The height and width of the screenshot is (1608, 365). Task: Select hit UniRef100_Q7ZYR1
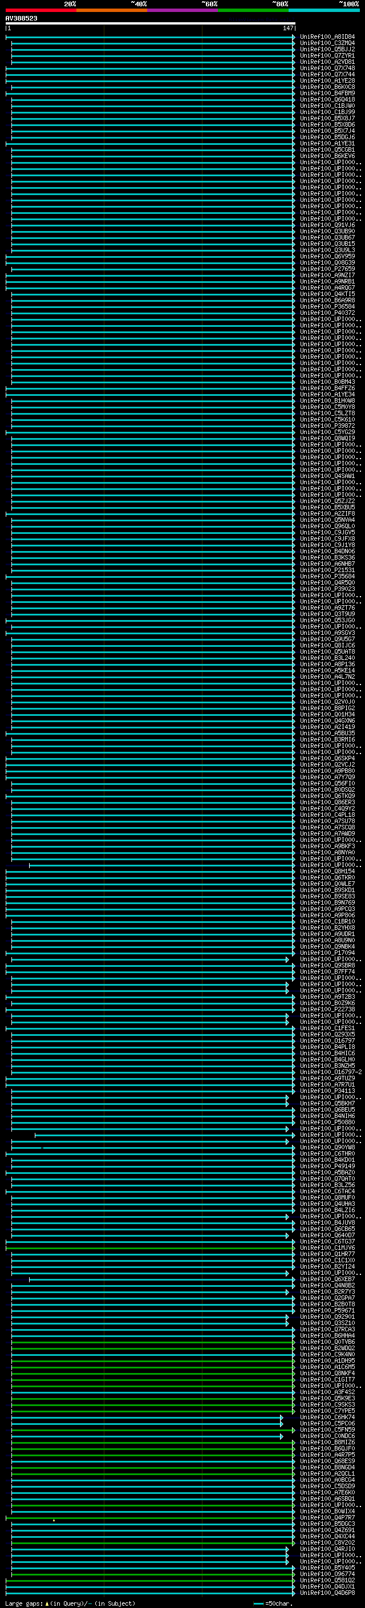[x=327, y=55]
